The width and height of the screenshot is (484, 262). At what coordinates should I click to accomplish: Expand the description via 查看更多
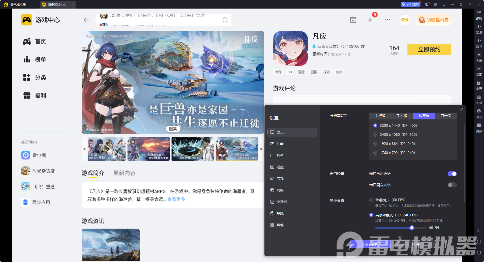coord(176,199)
